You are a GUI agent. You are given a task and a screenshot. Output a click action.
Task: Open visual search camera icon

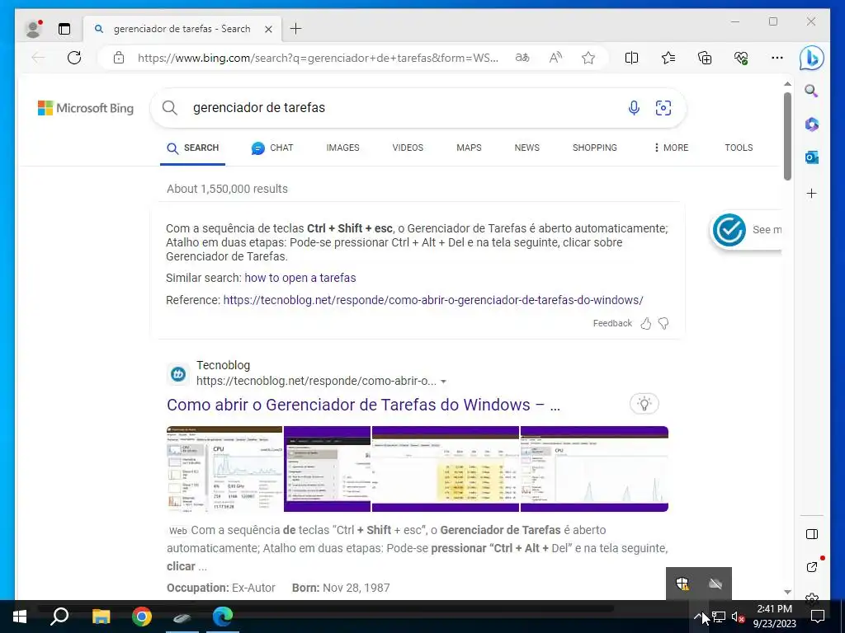coord(663,108)
